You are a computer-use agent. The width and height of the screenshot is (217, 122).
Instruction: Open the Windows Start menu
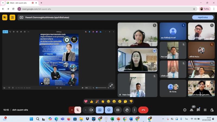(31, 119)
